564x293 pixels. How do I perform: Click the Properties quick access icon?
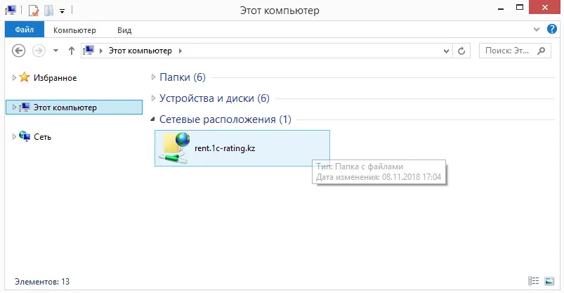point(34,11)
